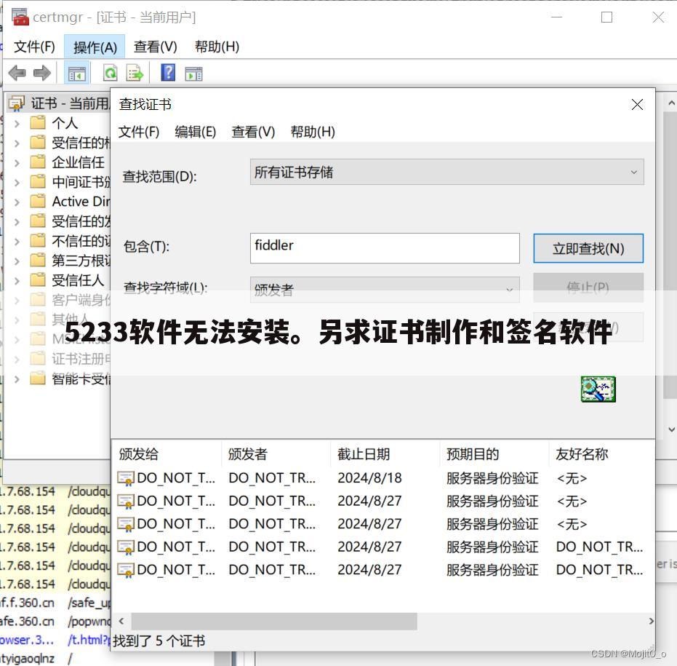Open 帮助(H) menu in certmgr window

(217, 47)
